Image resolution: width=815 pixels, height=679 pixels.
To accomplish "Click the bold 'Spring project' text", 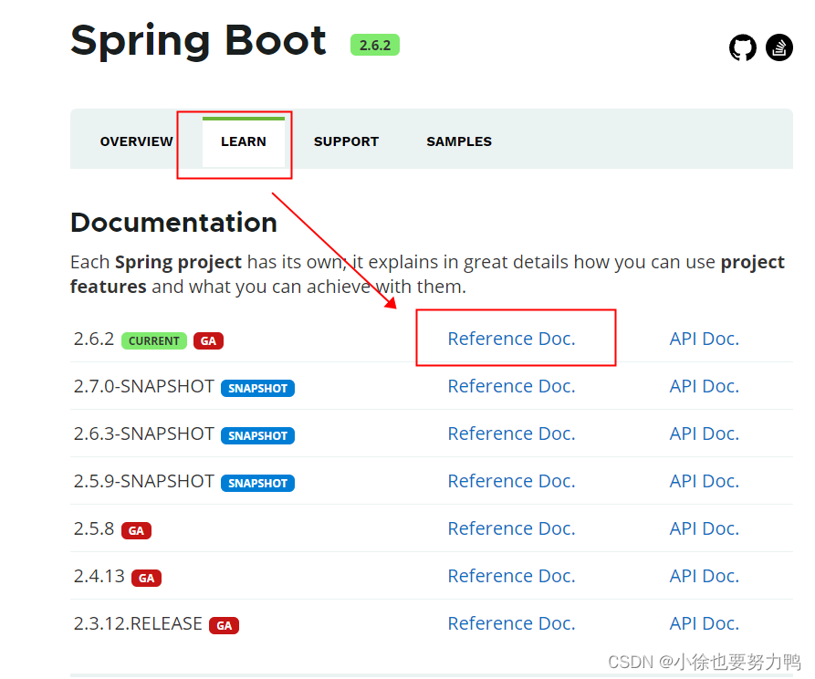I will click(x=178, y=263).
